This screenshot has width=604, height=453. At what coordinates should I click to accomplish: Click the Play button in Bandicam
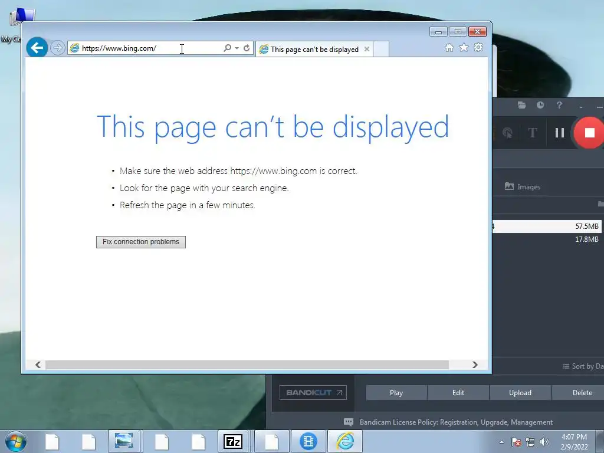396,393
